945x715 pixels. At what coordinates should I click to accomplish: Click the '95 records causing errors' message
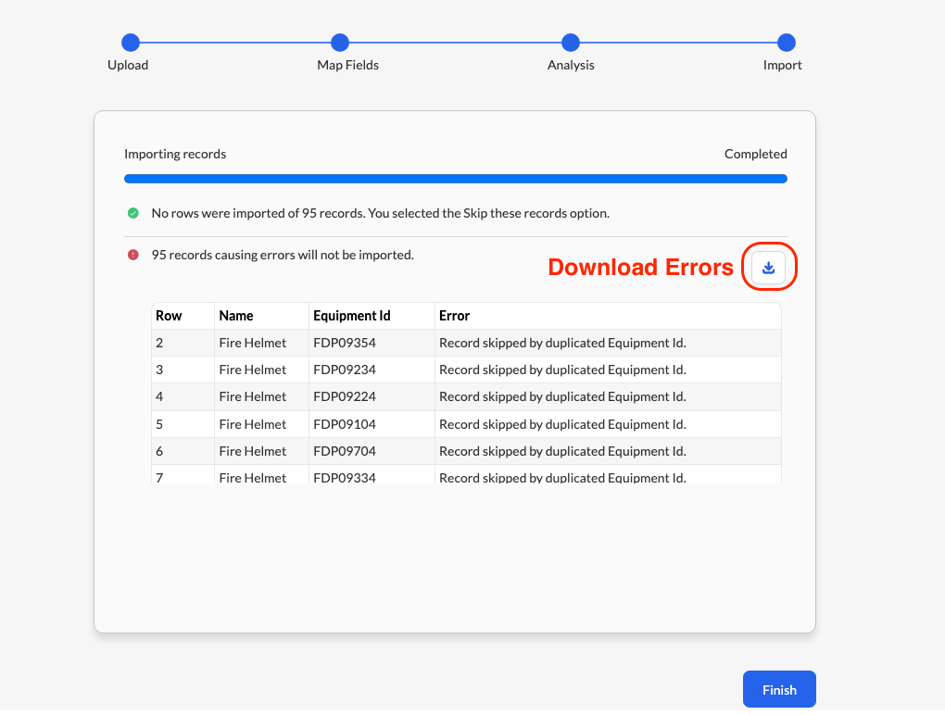(x=283, y=255)
